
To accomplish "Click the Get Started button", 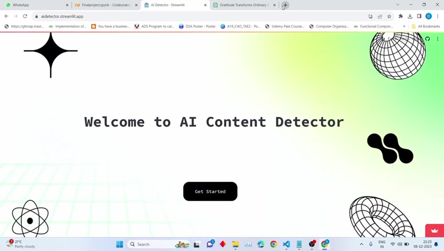I will click(210, 191).
